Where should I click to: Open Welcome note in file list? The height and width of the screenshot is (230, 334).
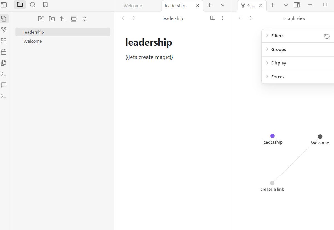(x=63, y=41)
